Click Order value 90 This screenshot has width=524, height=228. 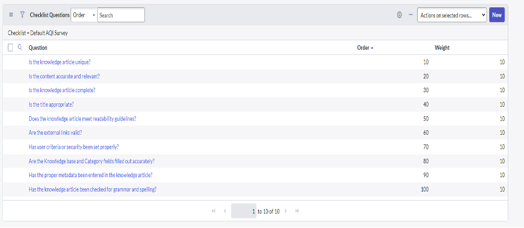[425, 175]
